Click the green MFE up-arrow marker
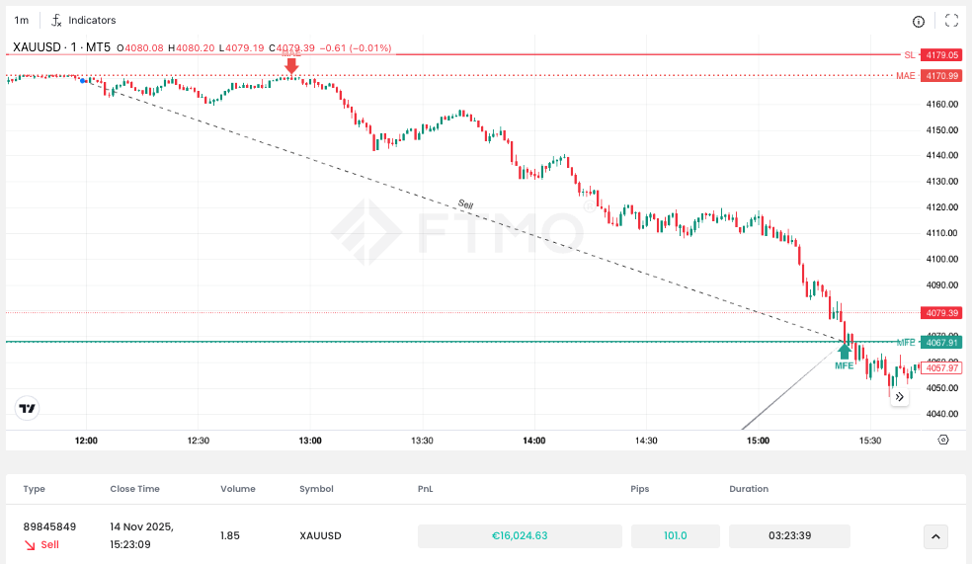 844,351
